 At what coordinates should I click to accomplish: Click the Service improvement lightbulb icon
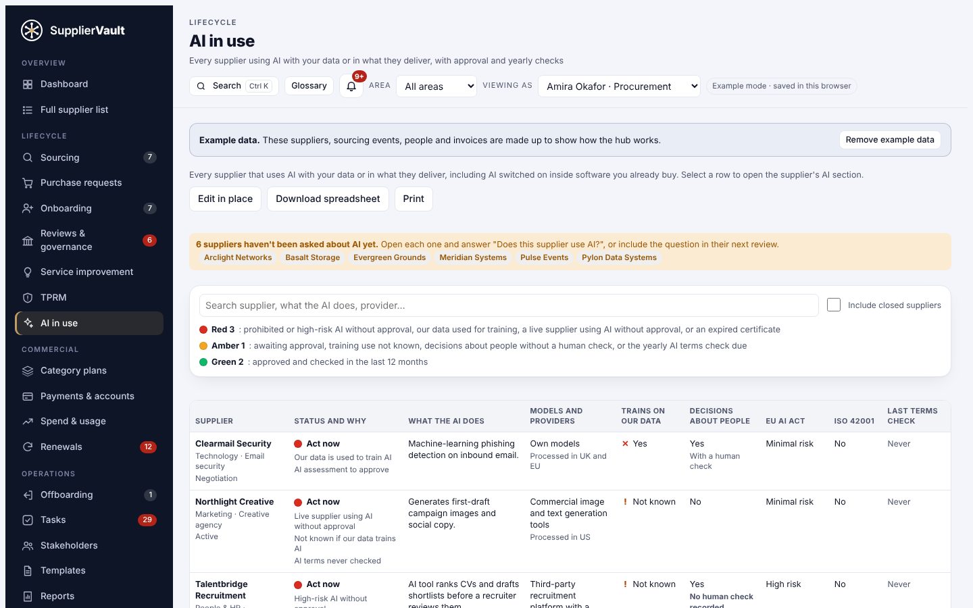point(28,272)
